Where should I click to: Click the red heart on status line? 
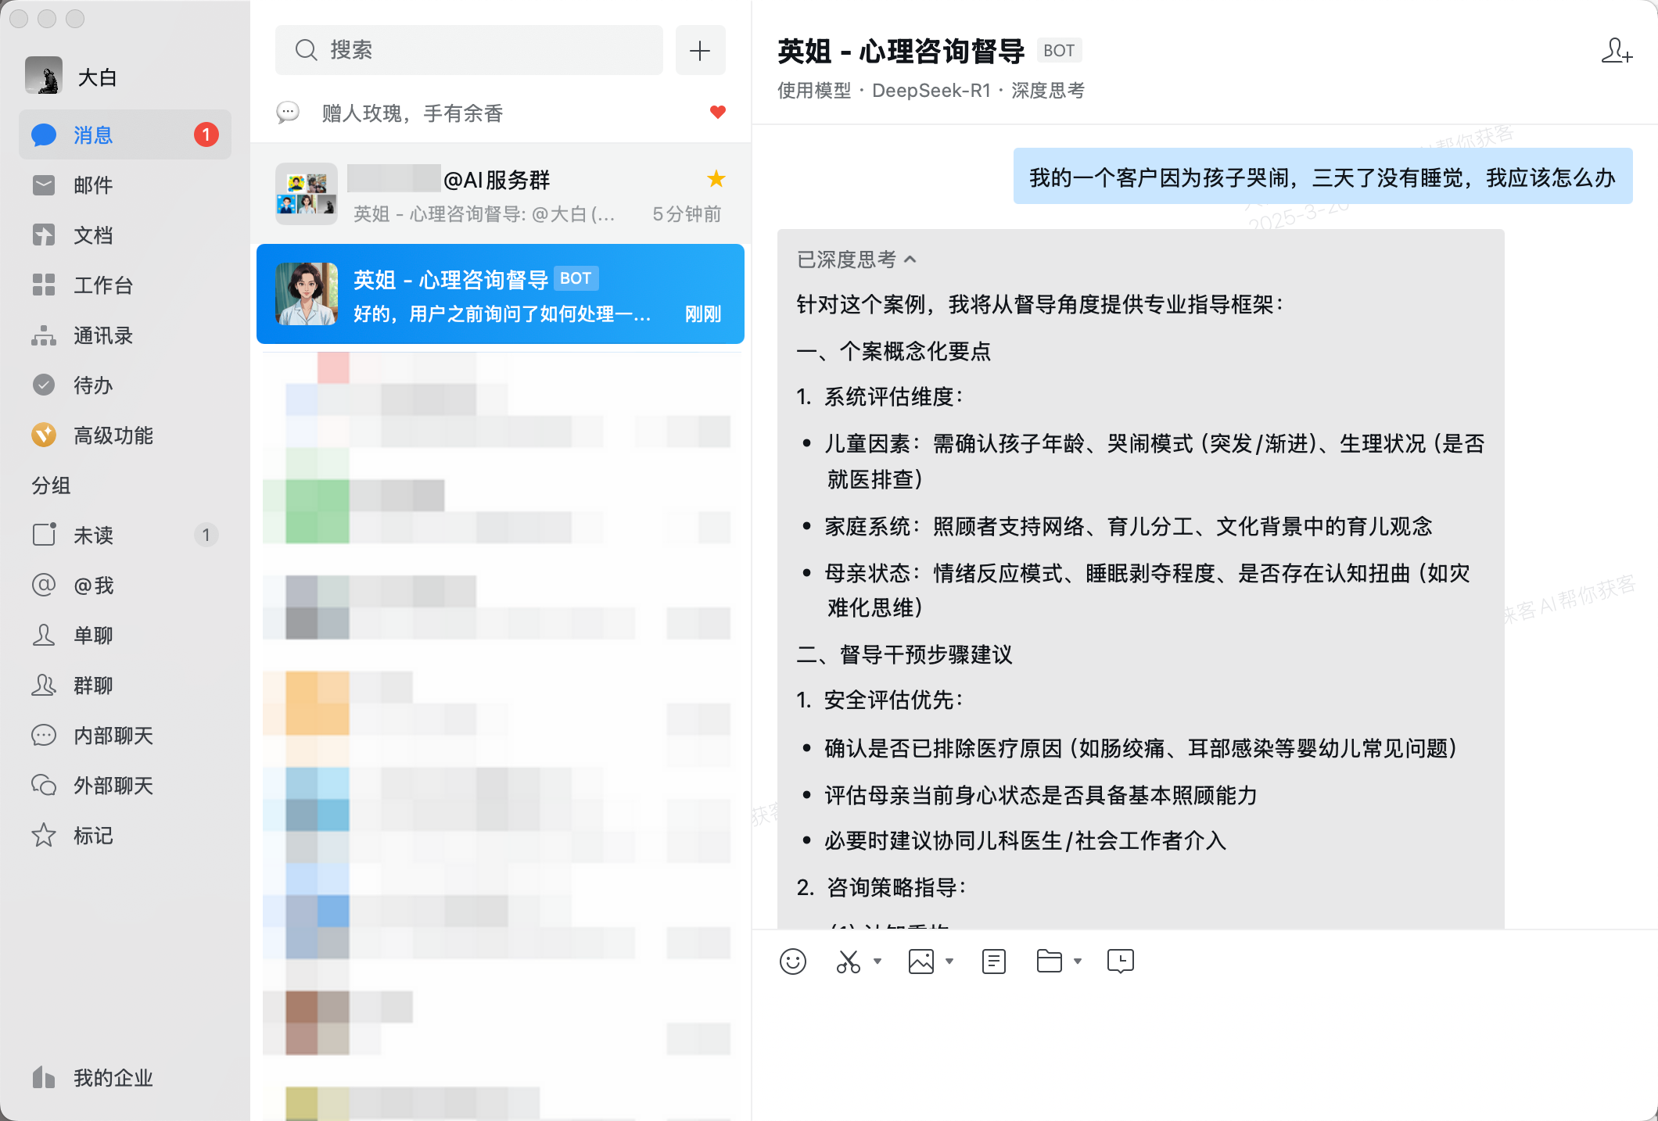tap(717, 112)
